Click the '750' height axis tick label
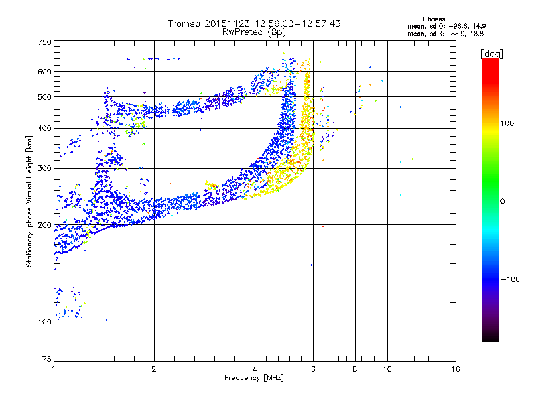The image size is (536, 402). [44, 42]
